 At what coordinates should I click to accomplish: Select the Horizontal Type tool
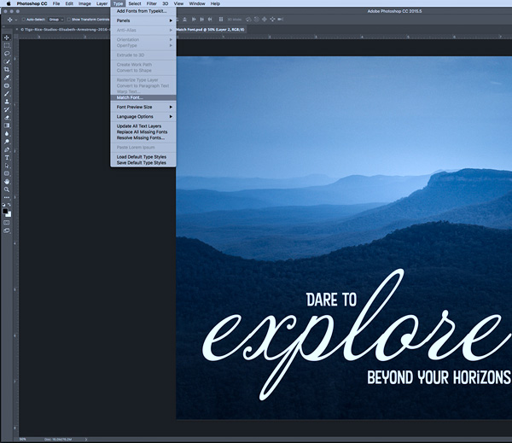(x=7, y=158)
